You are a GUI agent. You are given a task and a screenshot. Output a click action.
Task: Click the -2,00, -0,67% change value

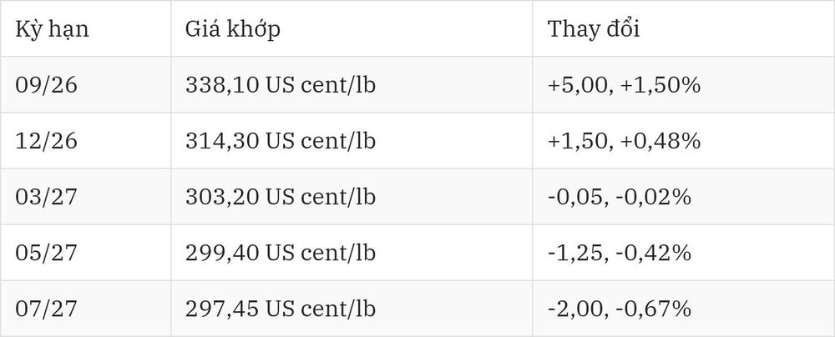(620, 309)
